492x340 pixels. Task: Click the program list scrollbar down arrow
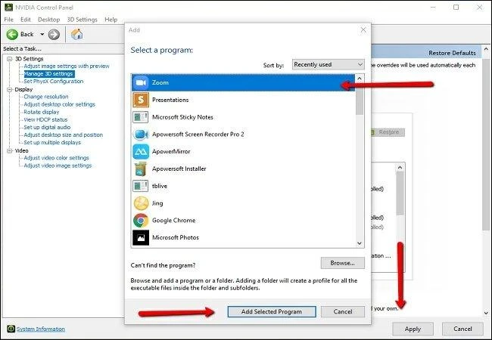tap(360, 243)
